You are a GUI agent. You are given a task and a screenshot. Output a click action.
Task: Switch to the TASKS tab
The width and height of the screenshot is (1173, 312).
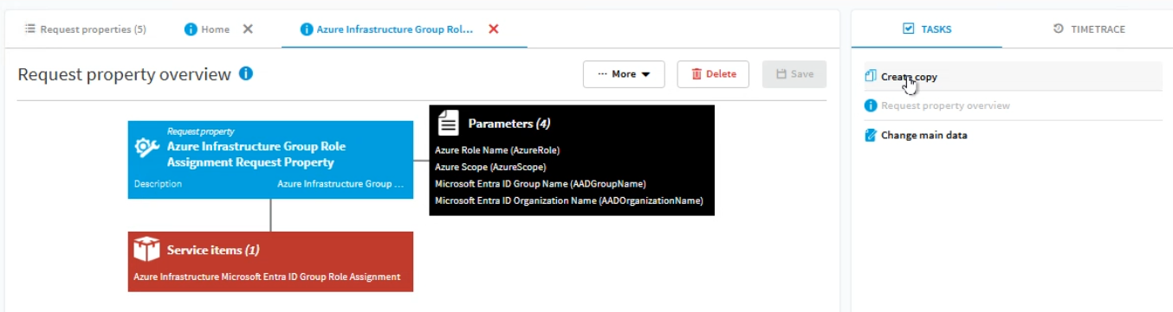(x=926, y=29)
